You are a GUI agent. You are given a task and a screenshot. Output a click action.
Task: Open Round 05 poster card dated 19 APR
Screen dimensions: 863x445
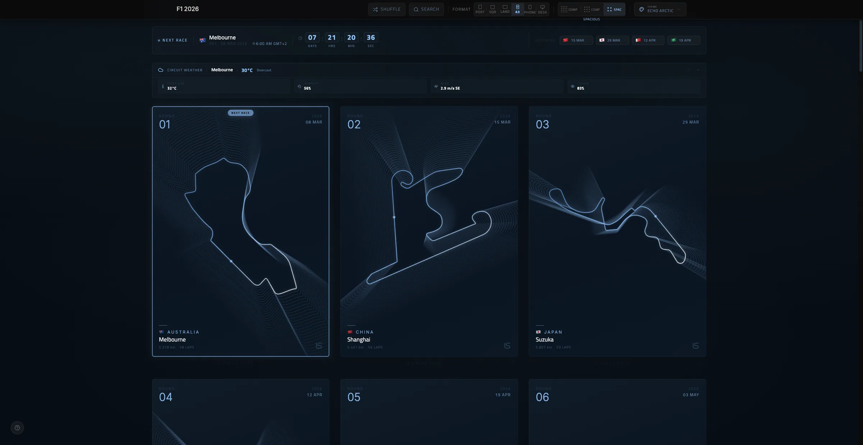click(429, 412)
